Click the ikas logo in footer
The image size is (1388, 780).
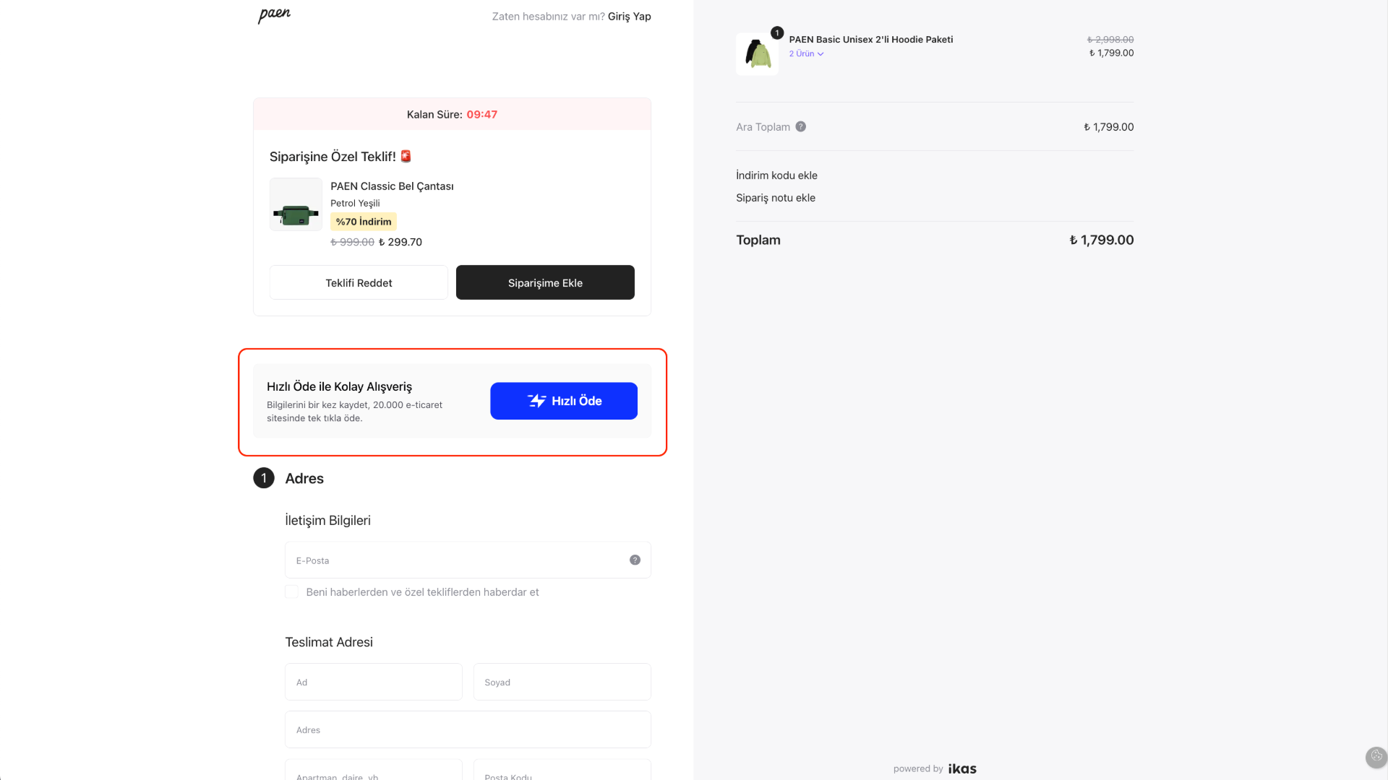coord(962,768)
